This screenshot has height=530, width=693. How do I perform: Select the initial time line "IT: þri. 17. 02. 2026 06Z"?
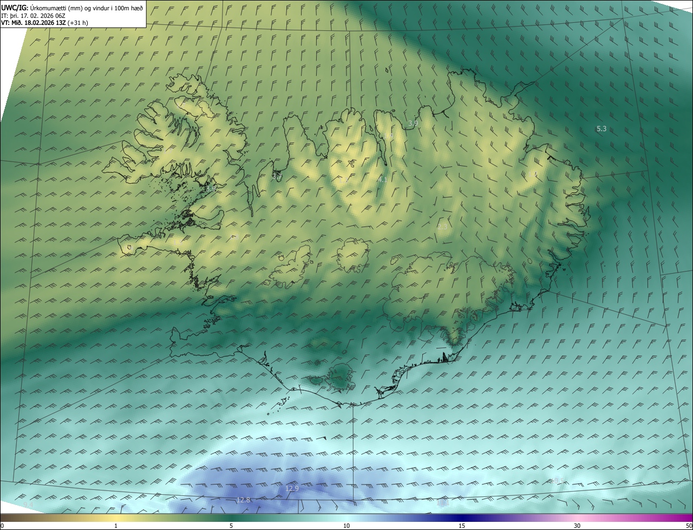click(32, 15)
